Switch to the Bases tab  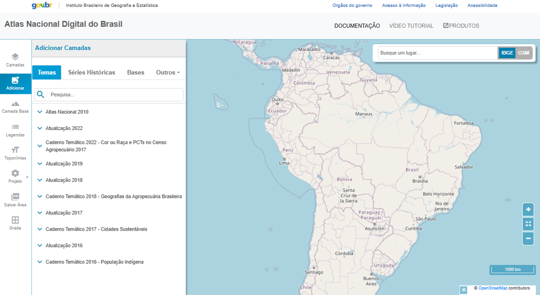pyautogui.click(x=136, y=73)
